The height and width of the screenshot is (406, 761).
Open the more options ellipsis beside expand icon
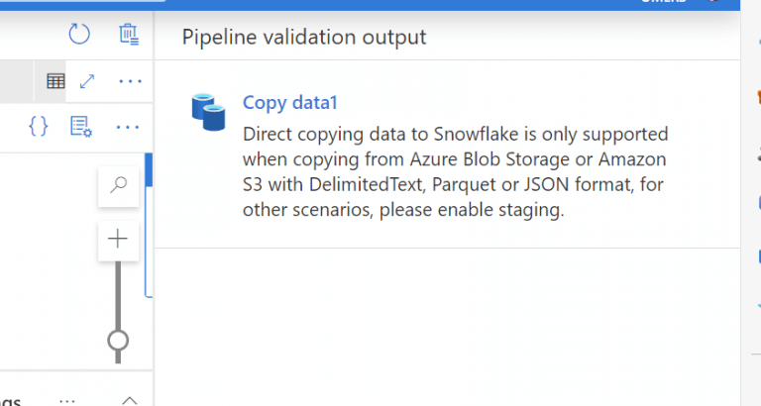coord(130,81)
